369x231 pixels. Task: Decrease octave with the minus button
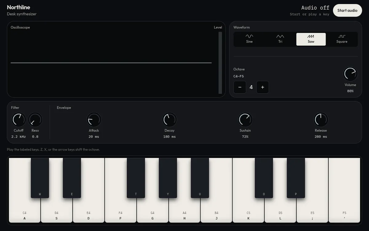[x=240, y=87]
